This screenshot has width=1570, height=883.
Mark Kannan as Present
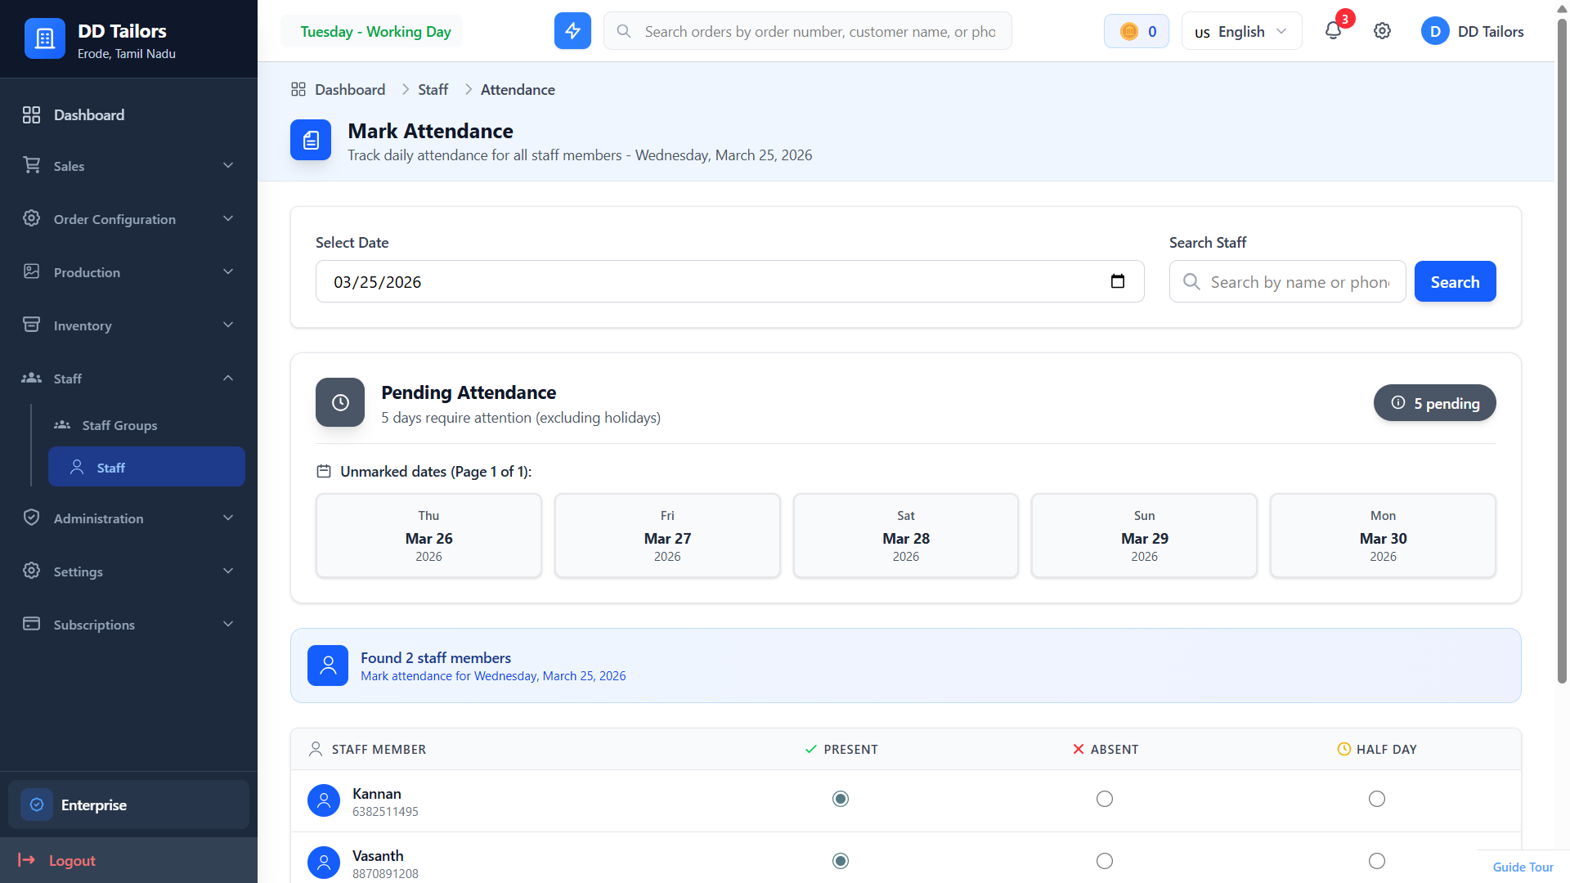coord(841,799)
